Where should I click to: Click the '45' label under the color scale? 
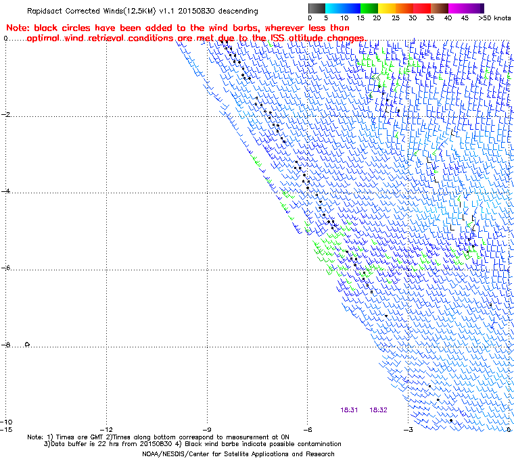coord(465,18)
